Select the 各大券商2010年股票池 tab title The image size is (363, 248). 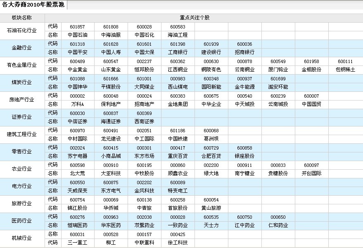point(33,5)
